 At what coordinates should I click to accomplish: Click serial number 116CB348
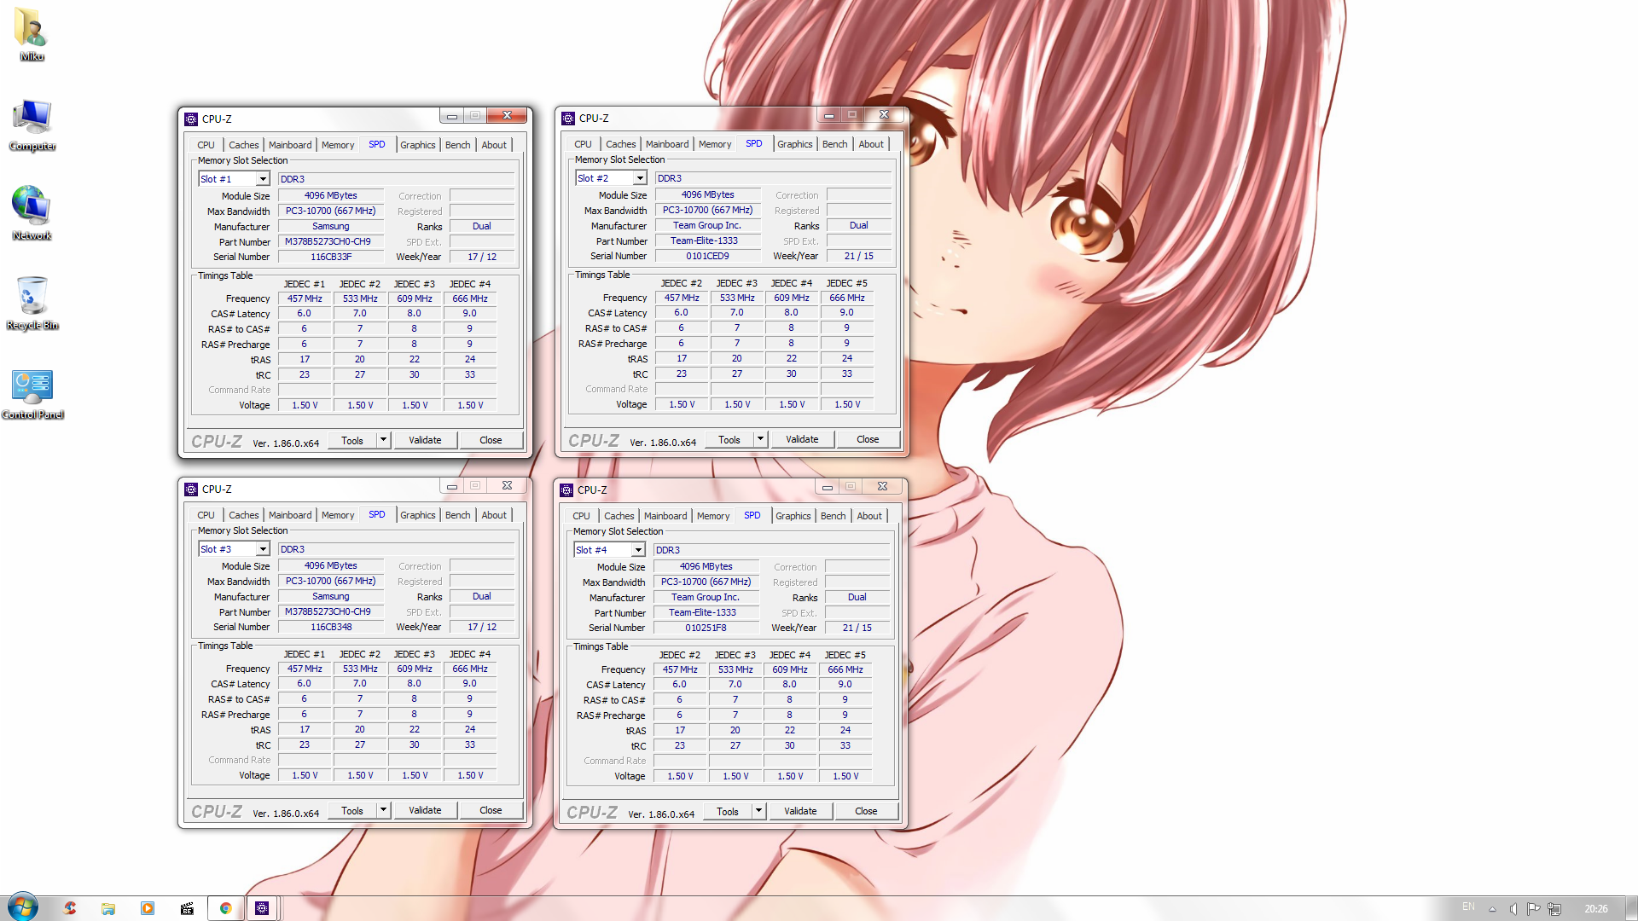331,627
